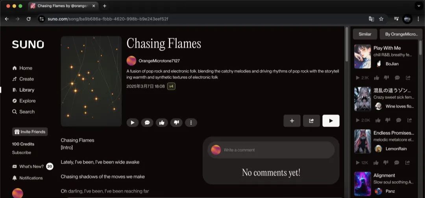The width and height of the screenshot is (425, 198).
Task: Open the Play With Me song thumbnail
Action: pos(362,56)
